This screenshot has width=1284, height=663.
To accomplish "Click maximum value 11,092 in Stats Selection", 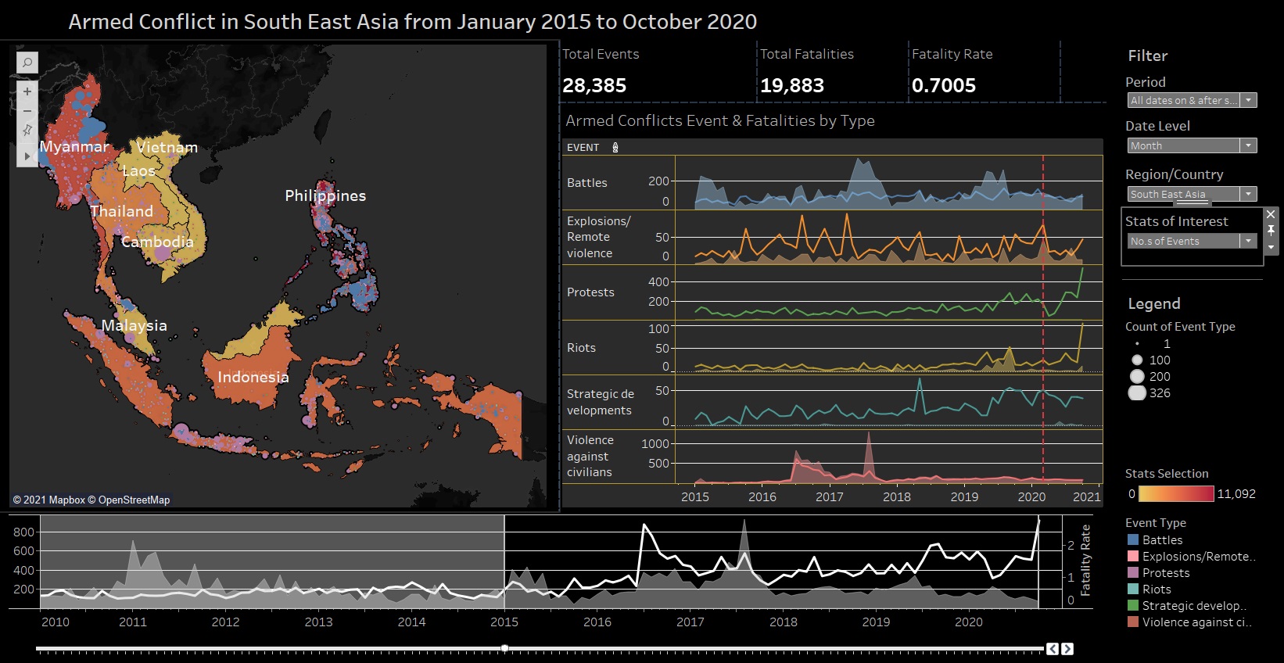I will point(1236,493).
